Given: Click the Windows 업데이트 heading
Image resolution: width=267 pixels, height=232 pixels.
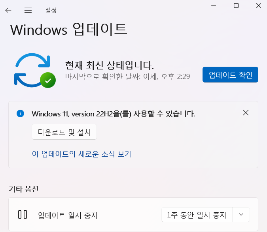Looking at the screenshot, I should pos(68,29).
